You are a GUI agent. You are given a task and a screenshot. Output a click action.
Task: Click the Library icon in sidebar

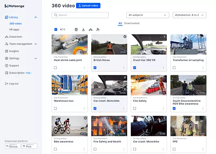pos(7,17)
